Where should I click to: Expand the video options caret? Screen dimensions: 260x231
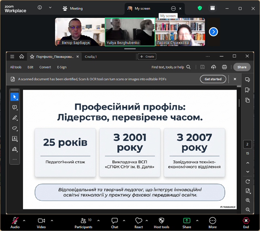click(52, 220)
